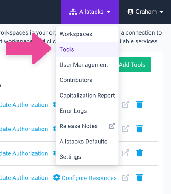Open the Allstacks organization dropdown
This screenshot has width=171, height=194.
tap(90, 12)
